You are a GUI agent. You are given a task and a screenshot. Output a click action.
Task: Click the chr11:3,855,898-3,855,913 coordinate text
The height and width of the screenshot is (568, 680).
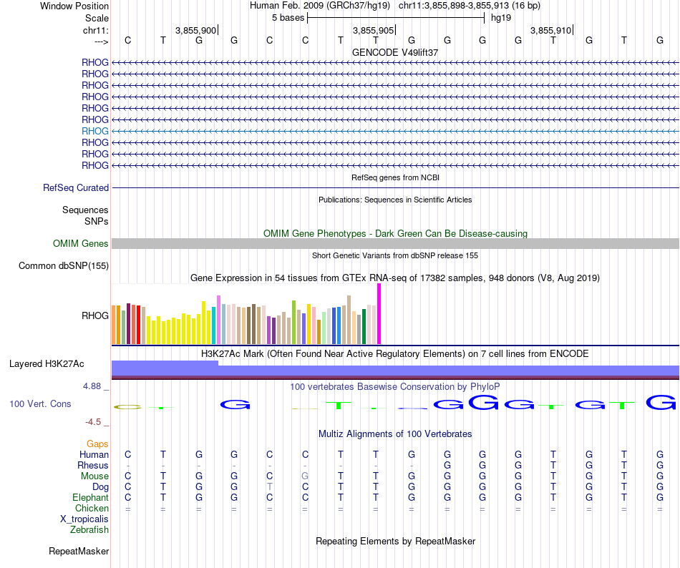point(454,6)
